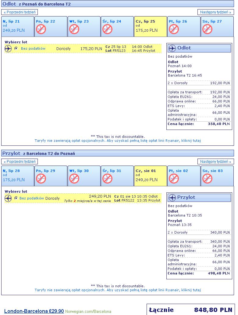Image resolution: width=238 pixels, height=315 pixels.
Task: Go to previous week for outbound flight
Action: click(20, 12)
